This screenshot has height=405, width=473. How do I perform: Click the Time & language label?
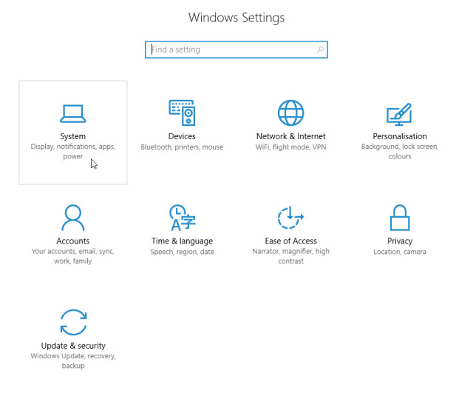tap(183, 241)
